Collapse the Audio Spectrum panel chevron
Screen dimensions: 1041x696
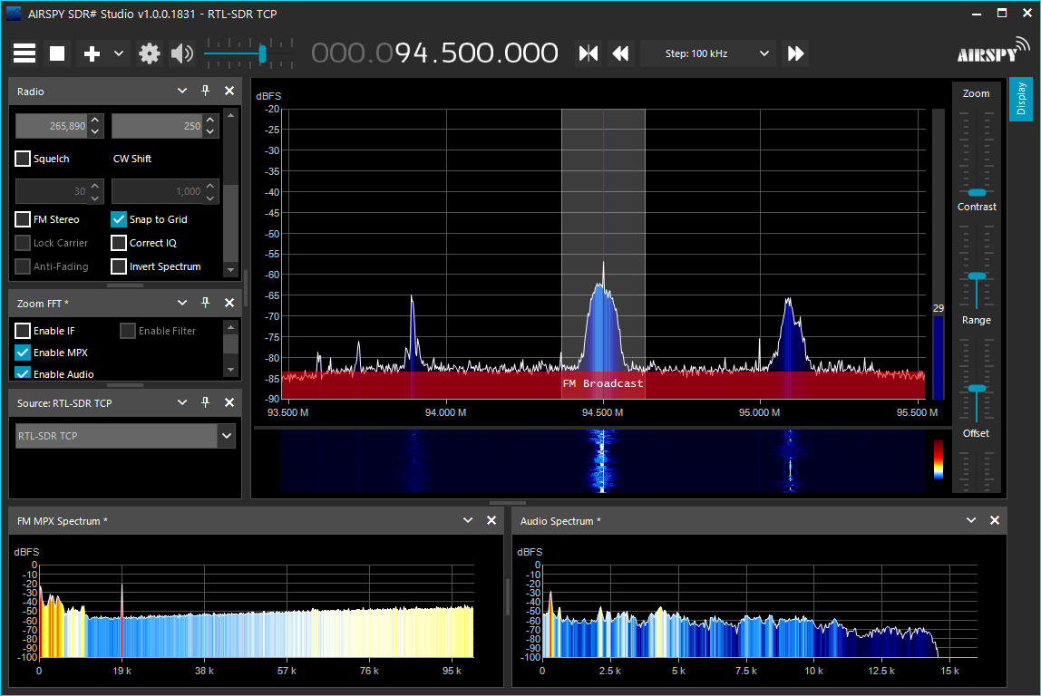coord(970,521)
